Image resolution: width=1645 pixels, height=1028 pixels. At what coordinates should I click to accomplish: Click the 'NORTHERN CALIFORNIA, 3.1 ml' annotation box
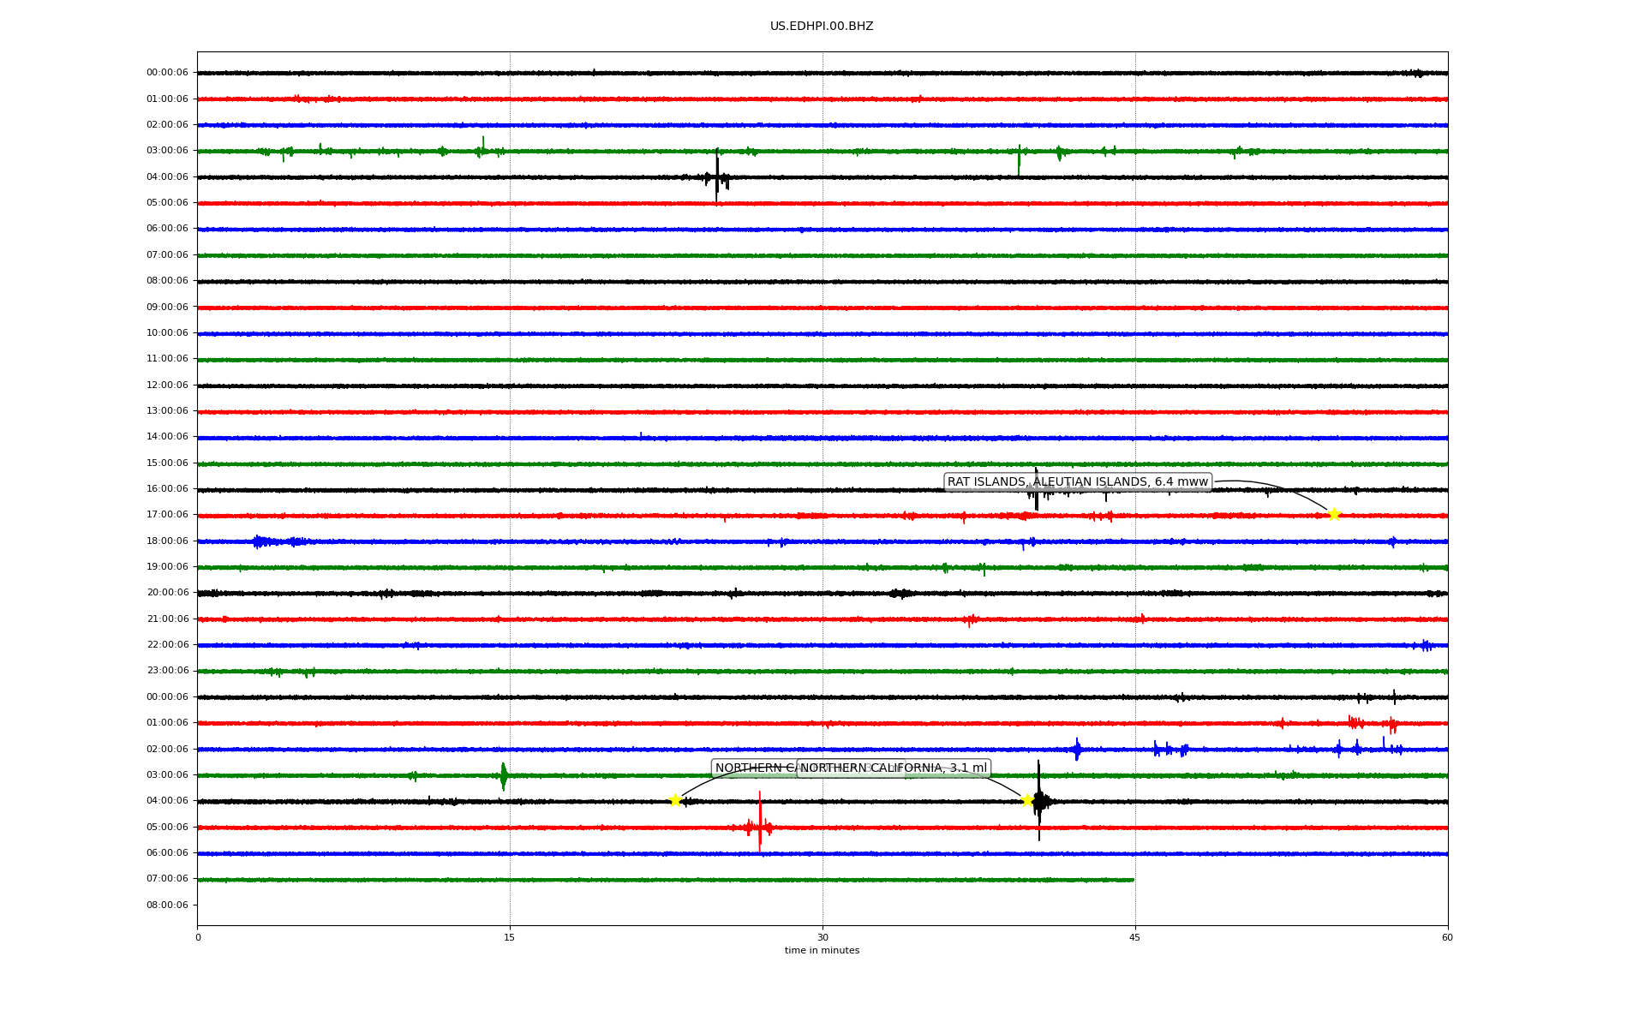click(x=894, y=768)
